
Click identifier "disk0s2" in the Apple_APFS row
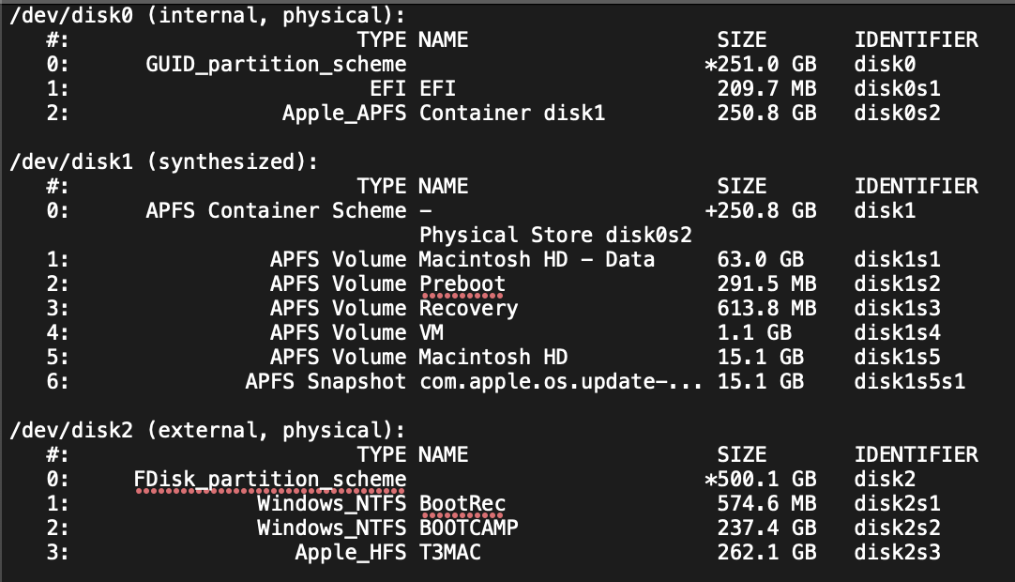897,114
